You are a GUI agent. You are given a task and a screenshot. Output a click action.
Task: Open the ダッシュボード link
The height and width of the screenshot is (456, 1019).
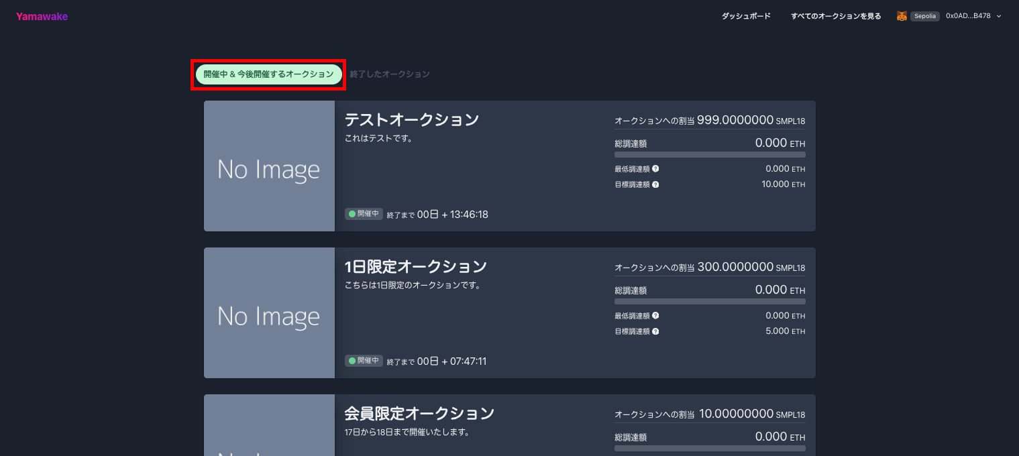(746, 16)
